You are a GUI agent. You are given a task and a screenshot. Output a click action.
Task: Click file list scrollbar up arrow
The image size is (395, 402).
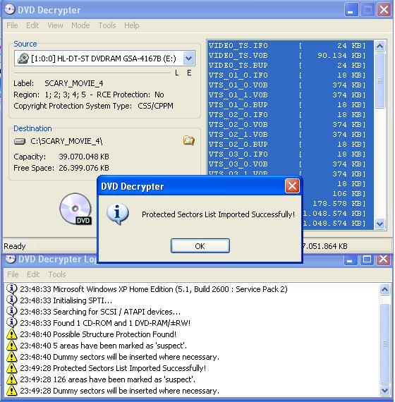tap(379, 46)
